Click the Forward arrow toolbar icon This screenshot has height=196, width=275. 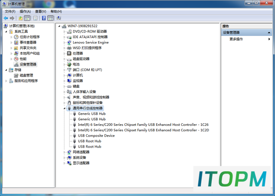[x=12, y=18]
